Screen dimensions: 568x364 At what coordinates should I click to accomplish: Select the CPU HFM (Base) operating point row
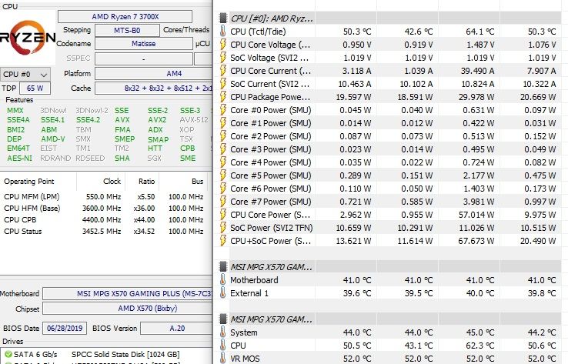(x=104, y=209)
